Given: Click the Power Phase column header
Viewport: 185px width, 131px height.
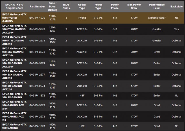Looking at the screenshot, I should coord(115,6).
